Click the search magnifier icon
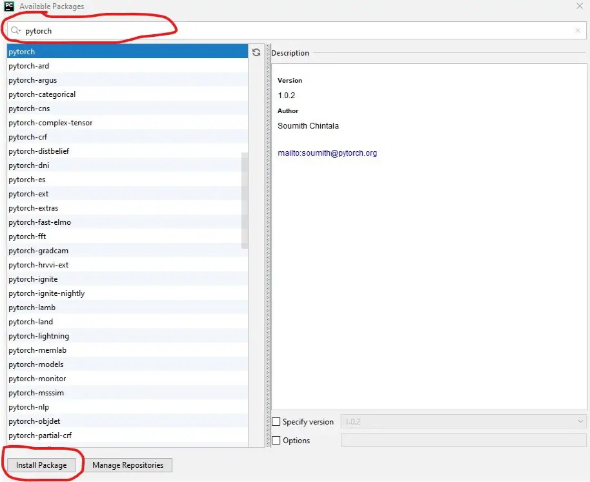The height and width of the screenshot is (482, 590). click(x=15, y=30)
